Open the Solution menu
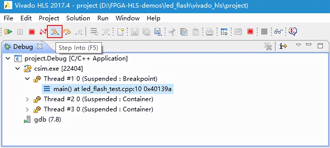 pyautogui.click(x=78, y=18)
